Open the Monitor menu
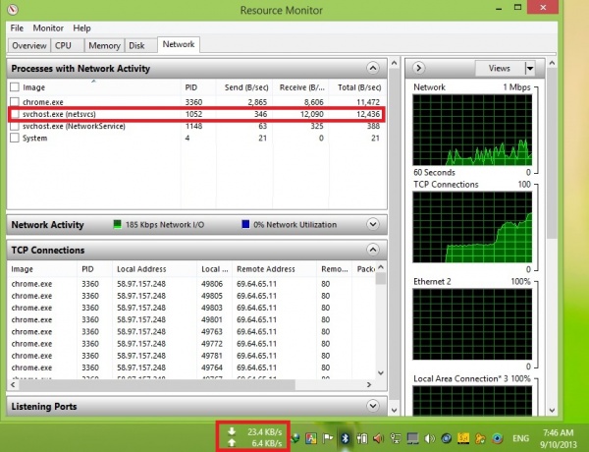Viewport: 589px width, 452px height. pyautogui.click(x=48, y=28)
